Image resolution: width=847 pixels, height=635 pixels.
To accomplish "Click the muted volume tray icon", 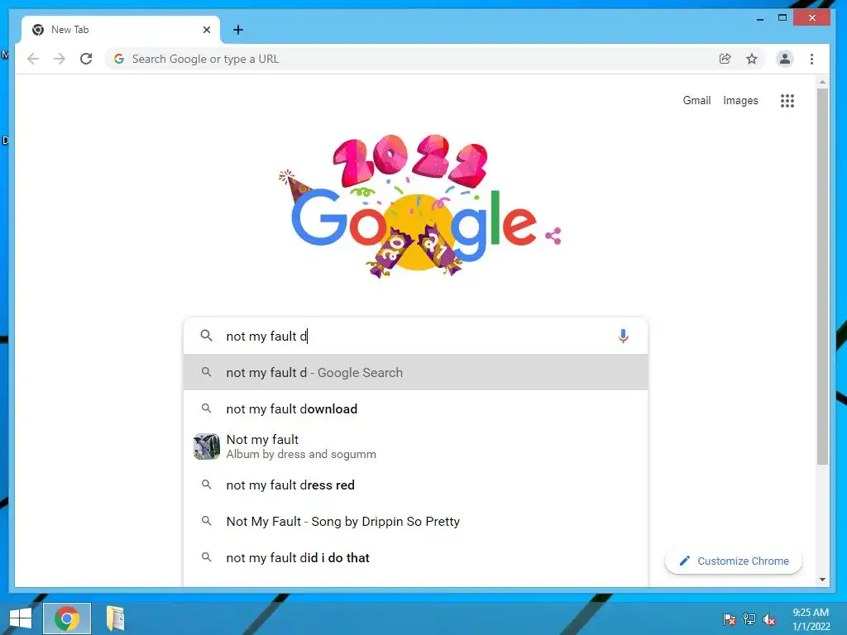I will 768,619.
